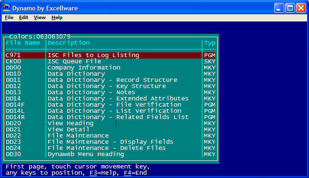This screenshot has width=309, height=178.
Task: Click the plain 'Data Dictionary' description
Action: (x=76, y=74)
